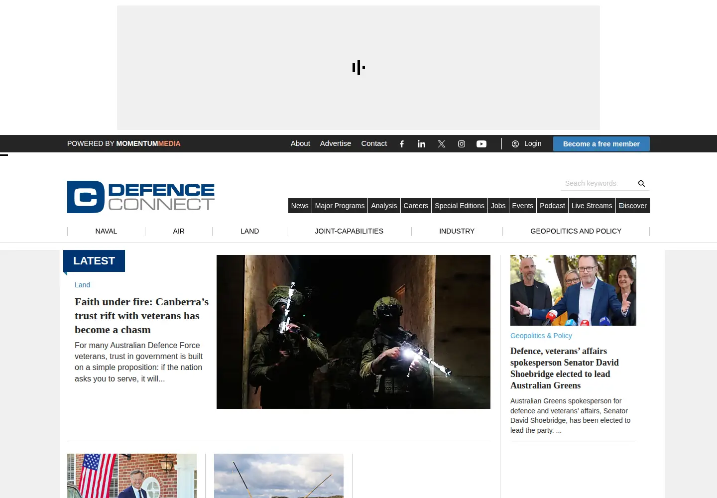Open the crane article thumbnail

[x=279, y=476]
